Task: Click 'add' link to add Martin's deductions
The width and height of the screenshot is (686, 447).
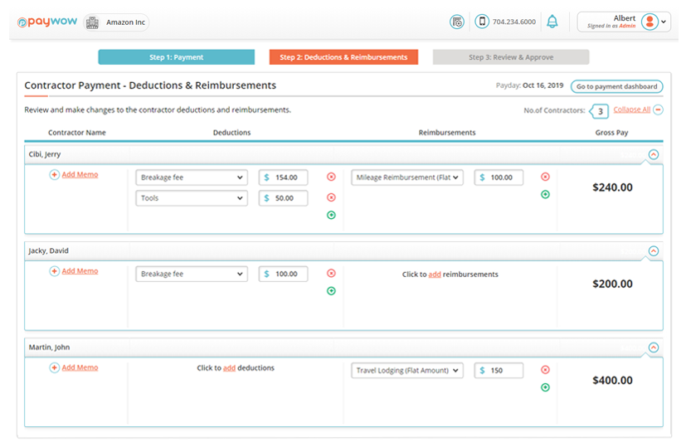Action: tap(229, 368)
